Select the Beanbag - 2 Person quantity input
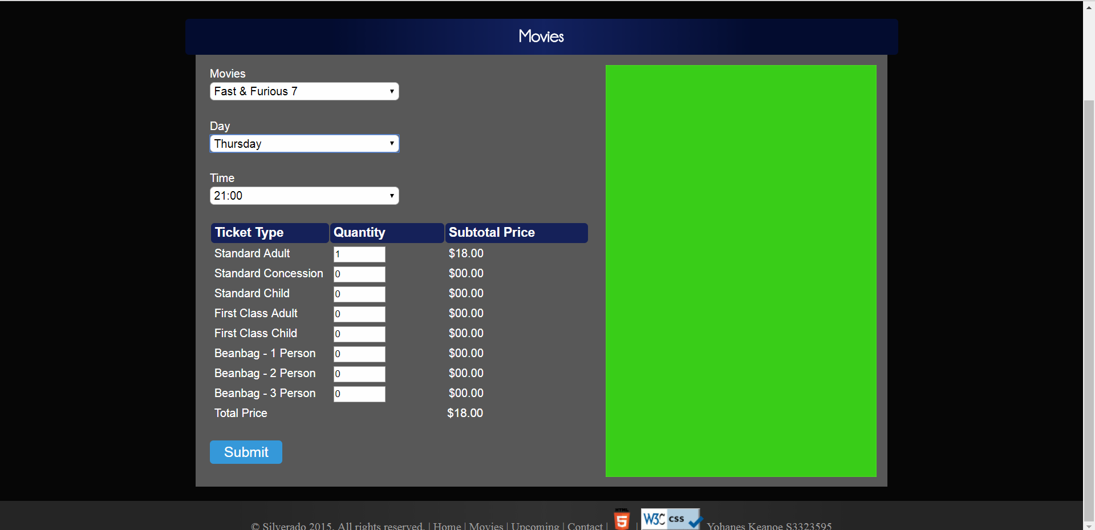This screenshot has height=530, width=1095. tap(359, 374)
